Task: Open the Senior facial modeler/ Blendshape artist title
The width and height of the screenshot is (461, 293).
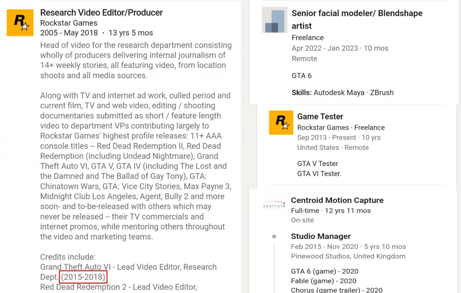Action: pos(357,20)
